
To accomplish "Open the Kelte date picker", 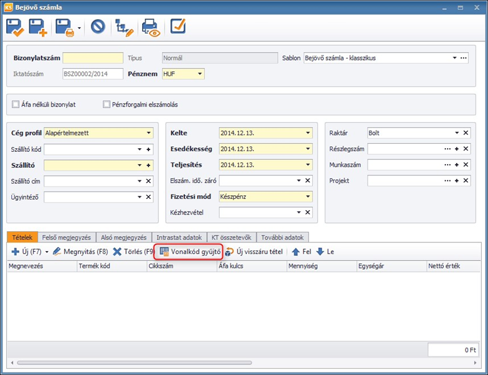I will pyautogui.click(x=308, y=133).
